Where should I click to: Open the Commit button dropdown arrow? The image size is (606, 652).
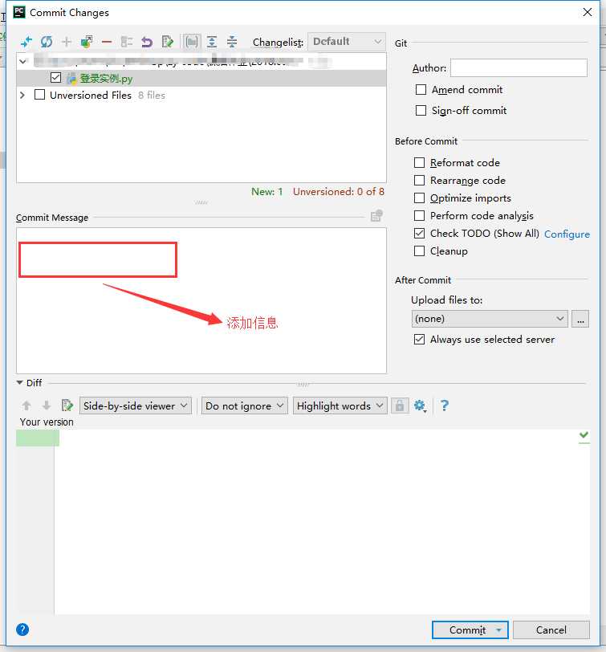[x=498, y=630]
